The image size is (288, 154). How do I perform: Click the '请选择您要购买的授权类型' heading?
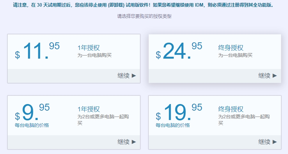coord(145,16)
